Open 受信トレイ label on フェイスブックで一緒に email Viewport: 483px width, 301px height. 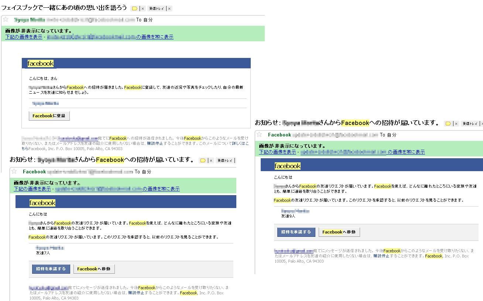(157, 8)
